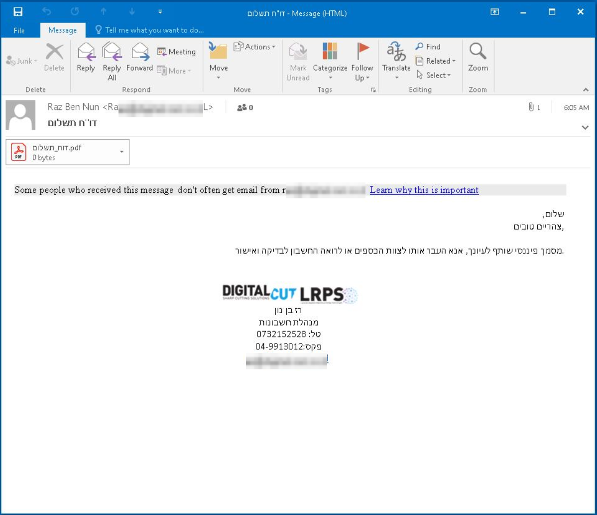Click the Ribbon Display Options icon

(494, 12)
